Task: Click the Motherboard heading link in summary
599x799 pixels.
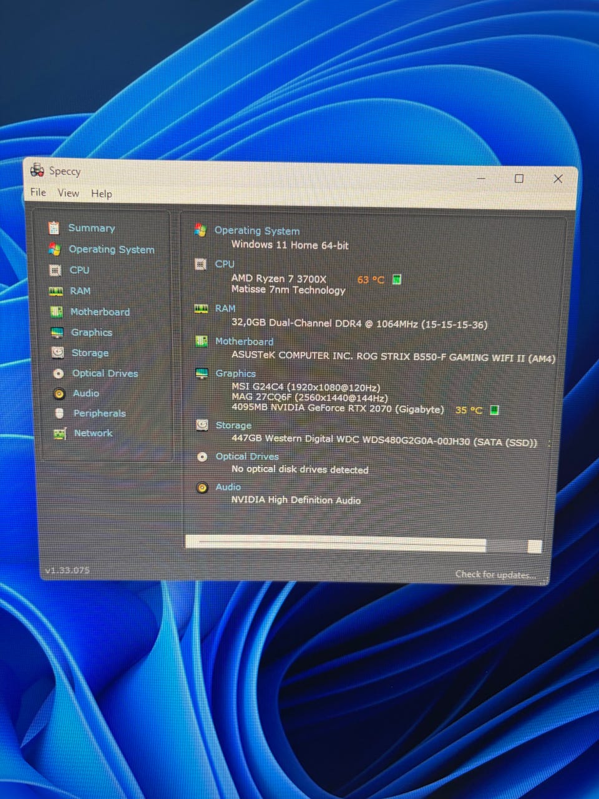Action: (244, 341)
